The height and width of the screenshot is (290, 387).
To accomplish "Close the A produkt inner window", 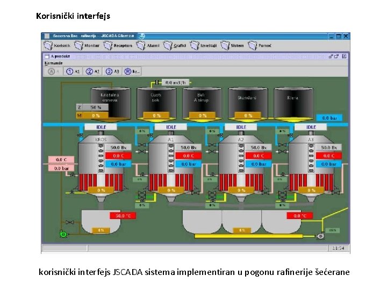I will (x=344, y=56).
